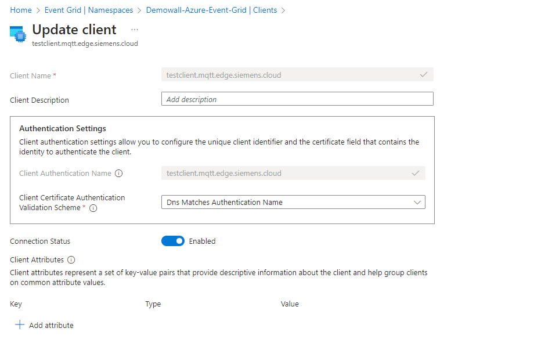552x339 pixels.
Task: Click breadcrumb chevron after the Clients link
Action: [283, 10]
